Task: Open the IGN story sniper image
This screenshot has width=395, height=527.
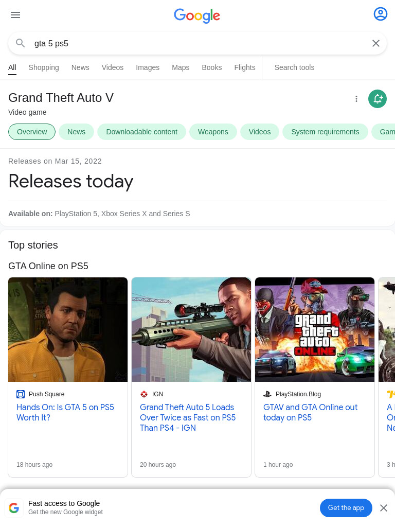Action: [x=191, y=329]
